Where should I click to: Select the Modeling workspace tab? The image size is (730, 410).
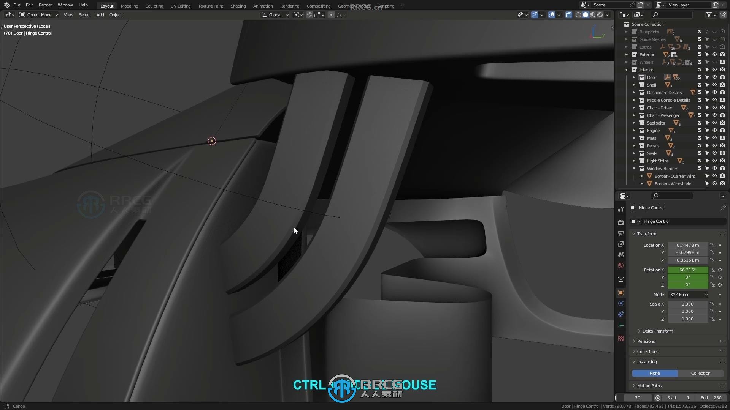click(129, 6)
